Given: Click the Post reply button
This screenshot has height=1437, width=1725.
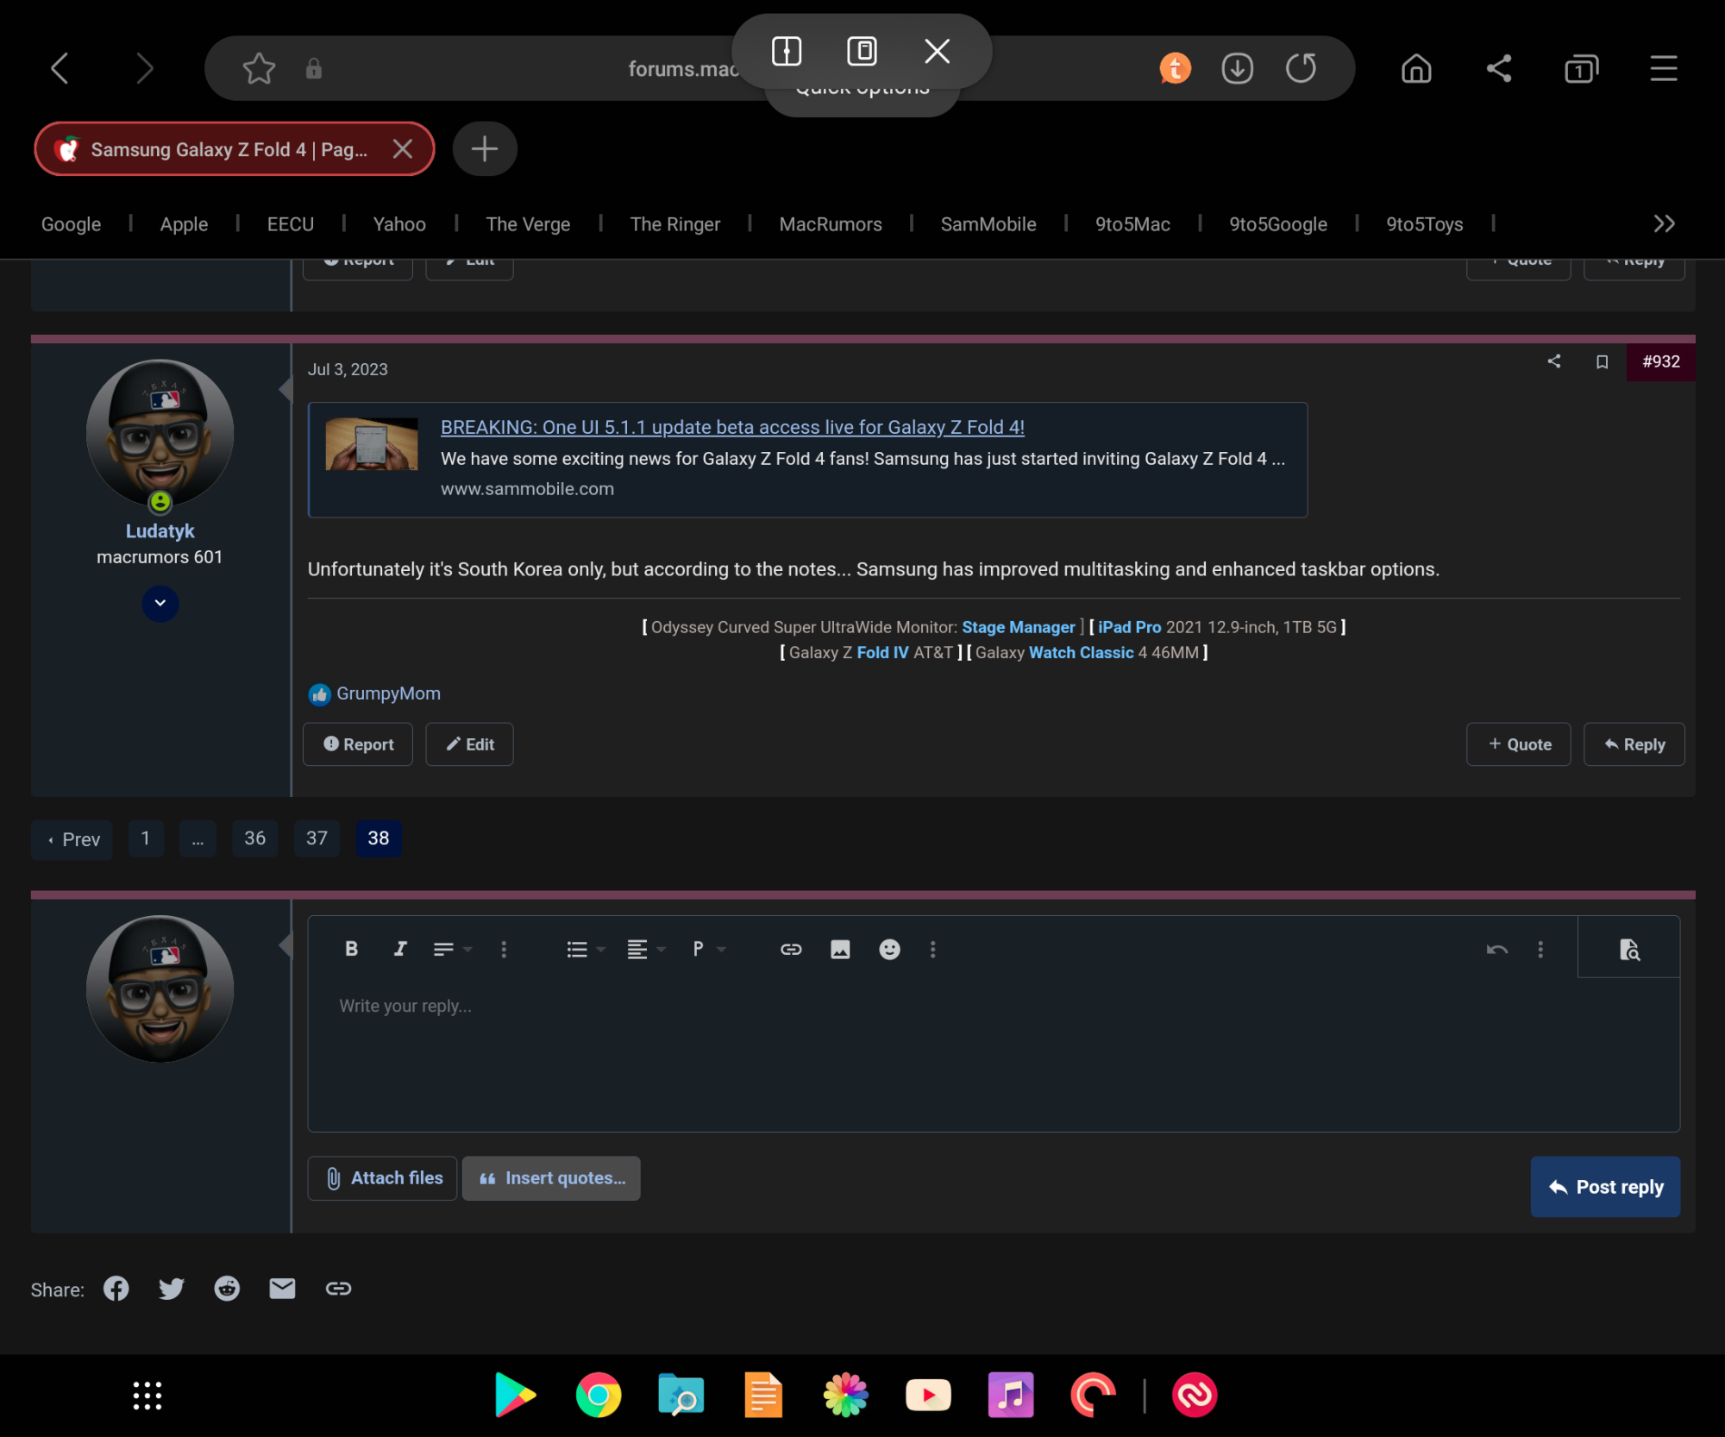Looking at the screenshot, I should (x=1604, y=1185).
